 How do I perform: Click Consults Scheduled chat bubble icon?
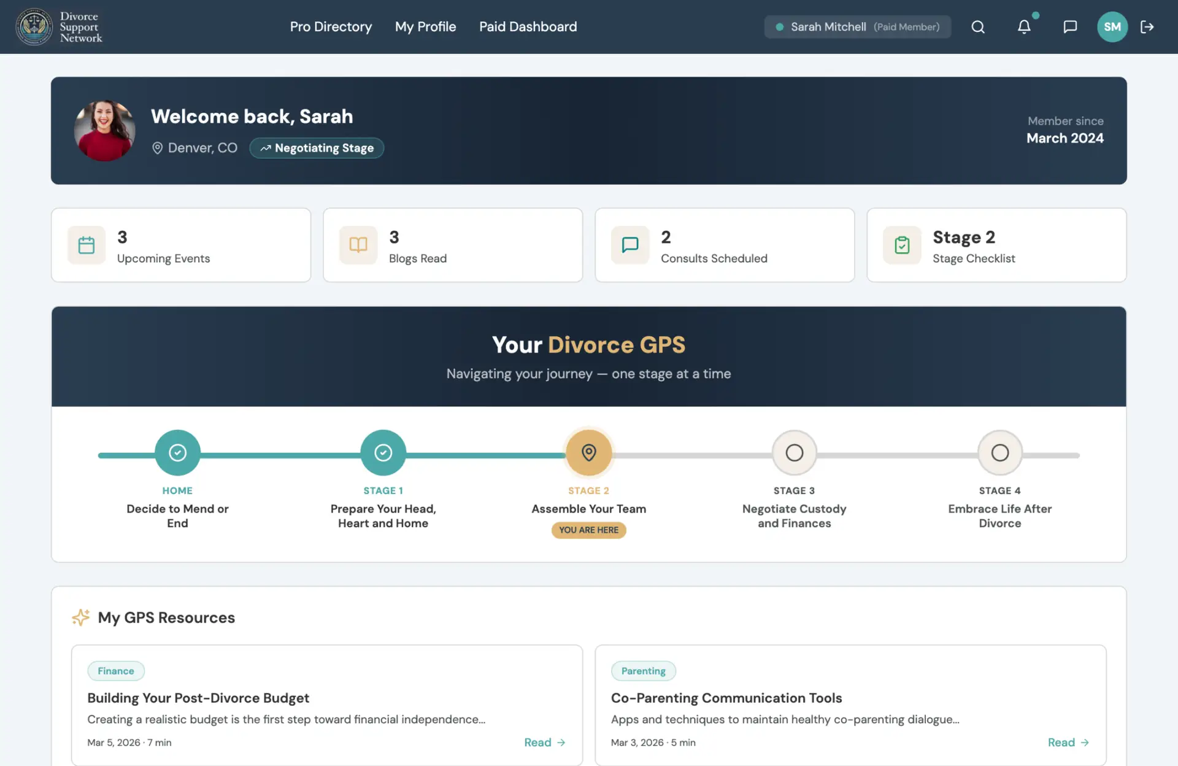(x=630, y=246)
